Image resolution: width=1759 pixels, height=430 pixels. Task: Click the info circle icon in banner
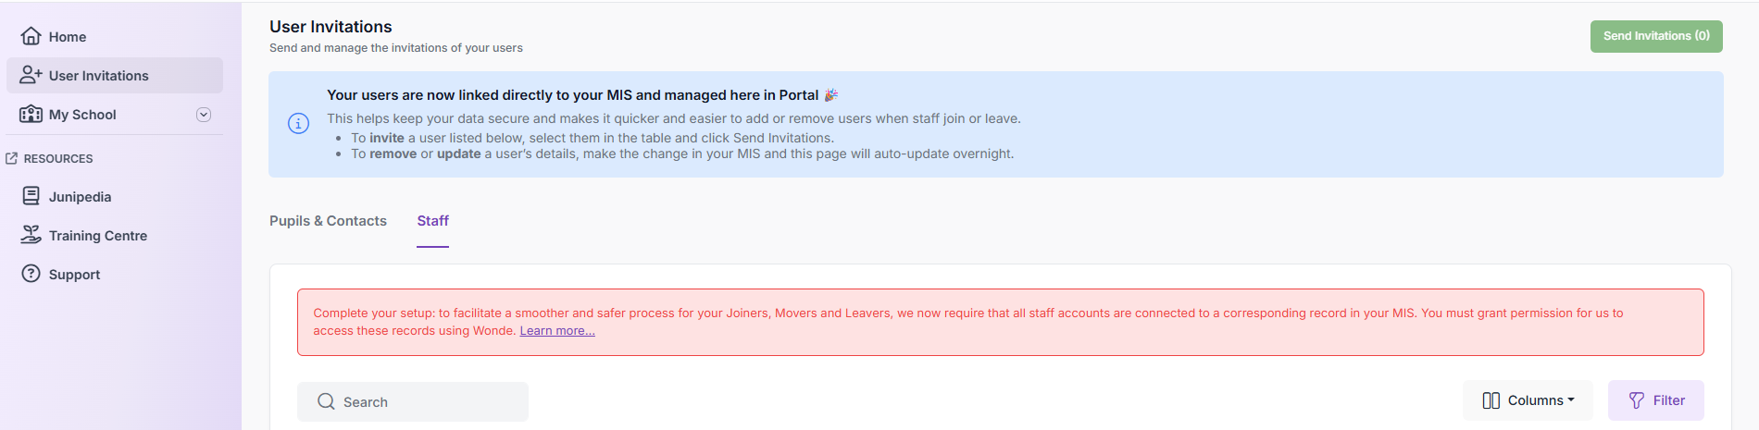coord(298,124)
